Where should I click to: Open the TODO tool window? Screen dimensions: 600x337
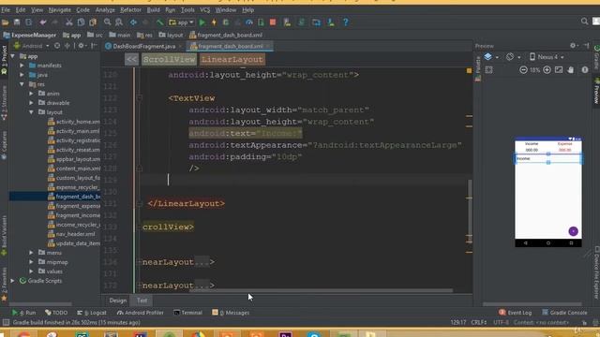click(56, 313)
